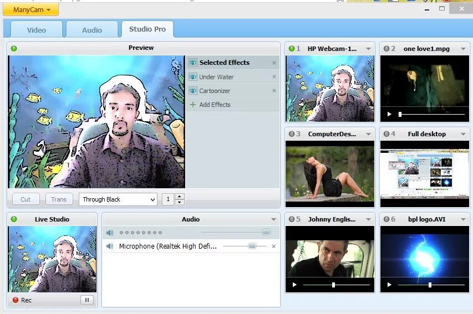The width and height of the screenshot is (473, 314).
Task: Seek in Johnny Englis video timeline
Action: coord(337,285)
